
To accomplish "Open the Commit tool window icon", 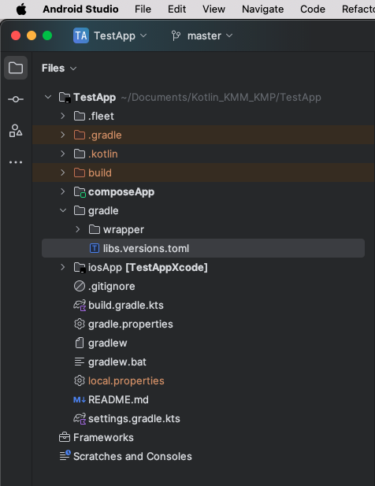I will pyautogui.click(x=16, y=99).
